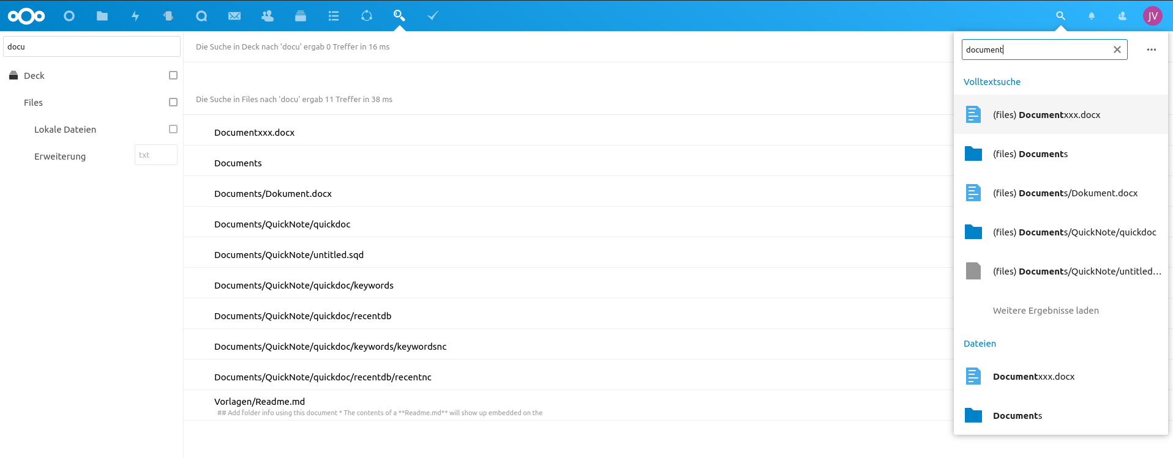Screen dimensions: 1173x458
Task: Select '(files) Documents/Dokument.docx' in the search dropdown
Action: coord(1065,193)
